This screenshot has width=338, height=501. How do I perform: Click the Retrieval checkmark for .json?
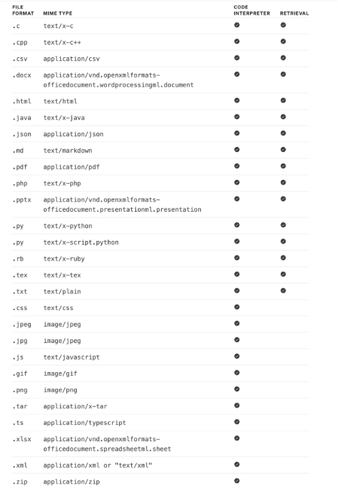coord(283,133)
